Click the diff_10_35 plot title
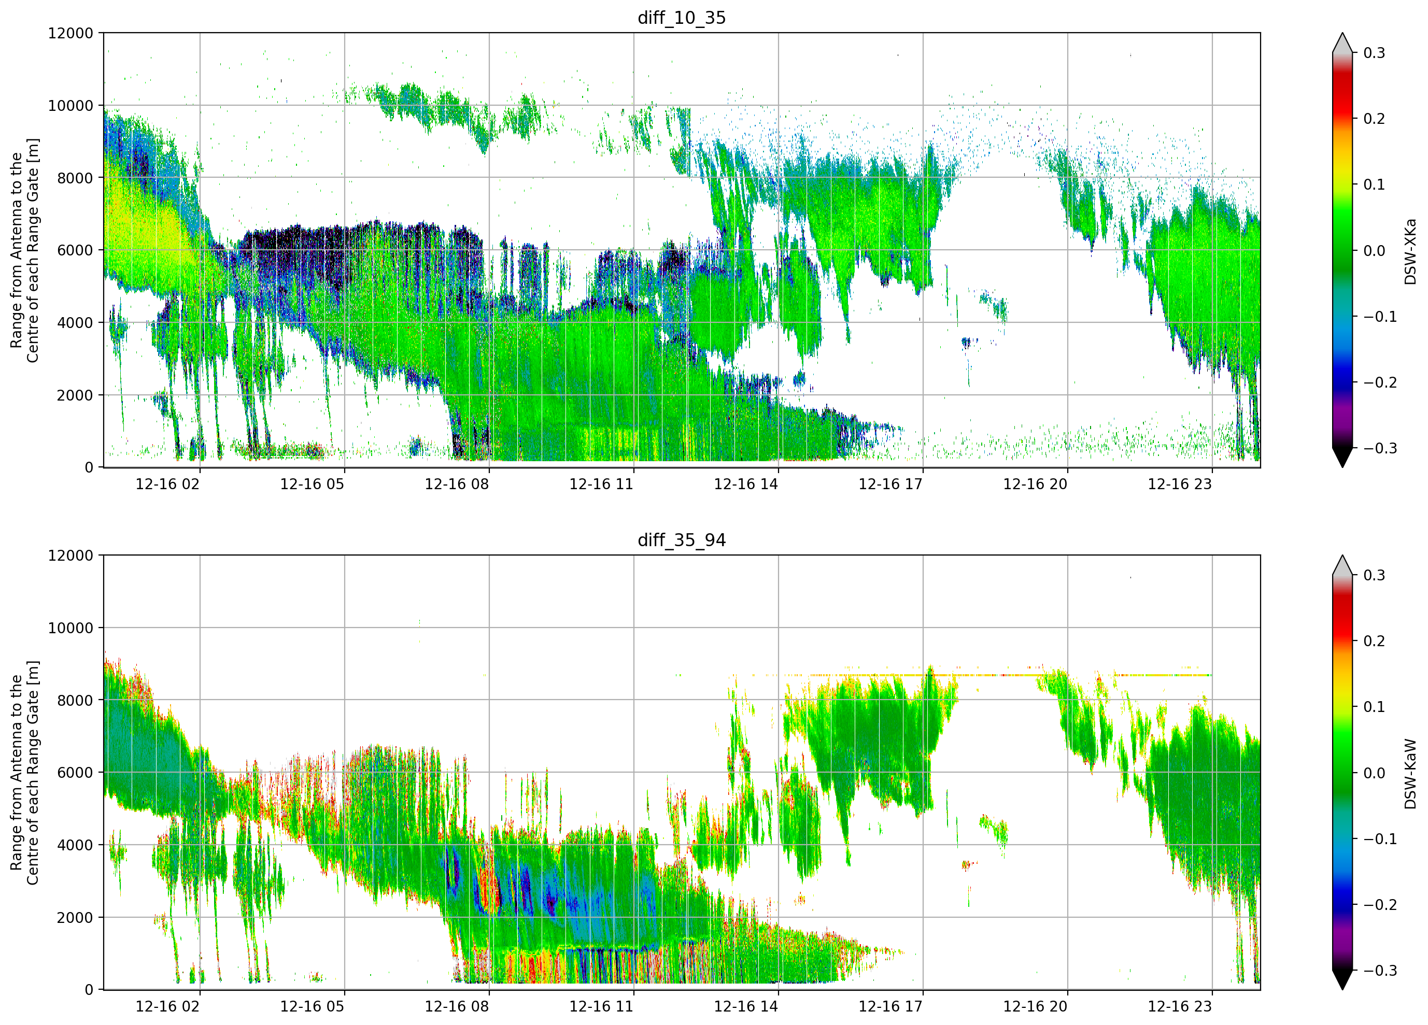This screenshot has width=1428, height=1025. point(681,18)
